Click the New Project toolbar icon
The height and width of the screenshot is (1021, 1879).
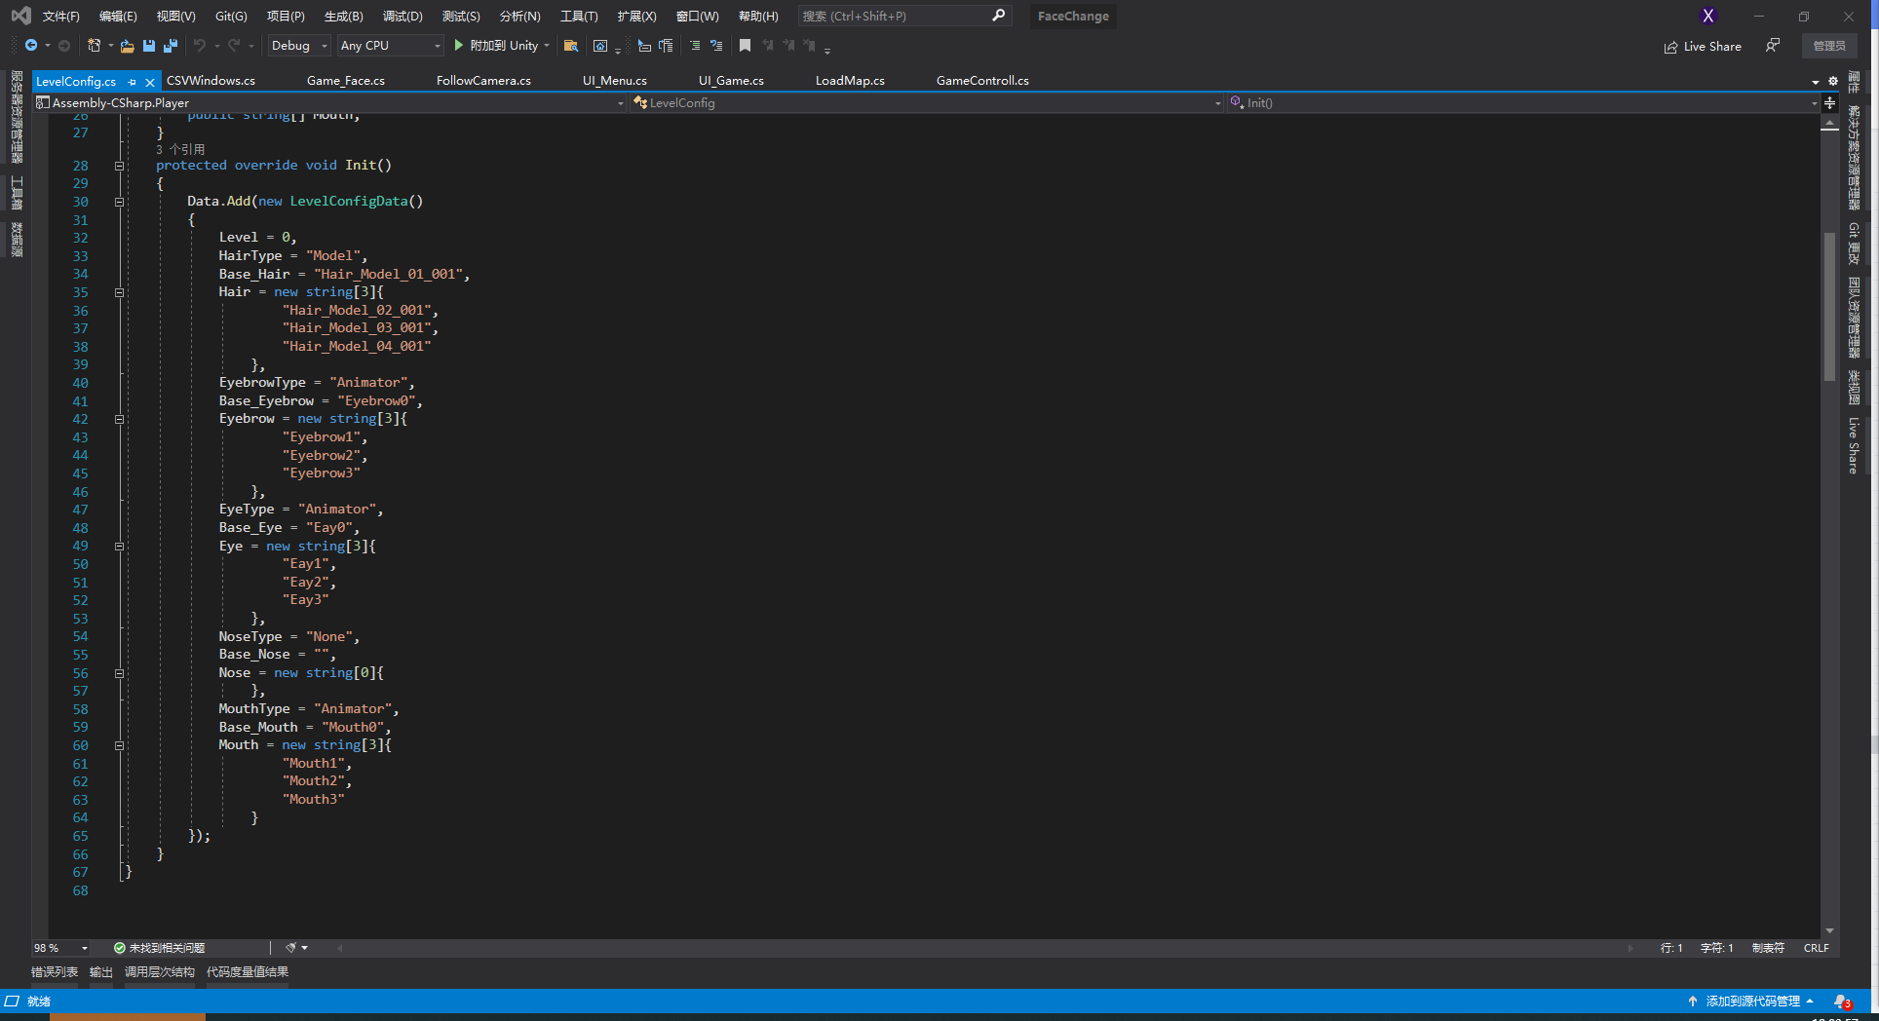tap(94, 46)
